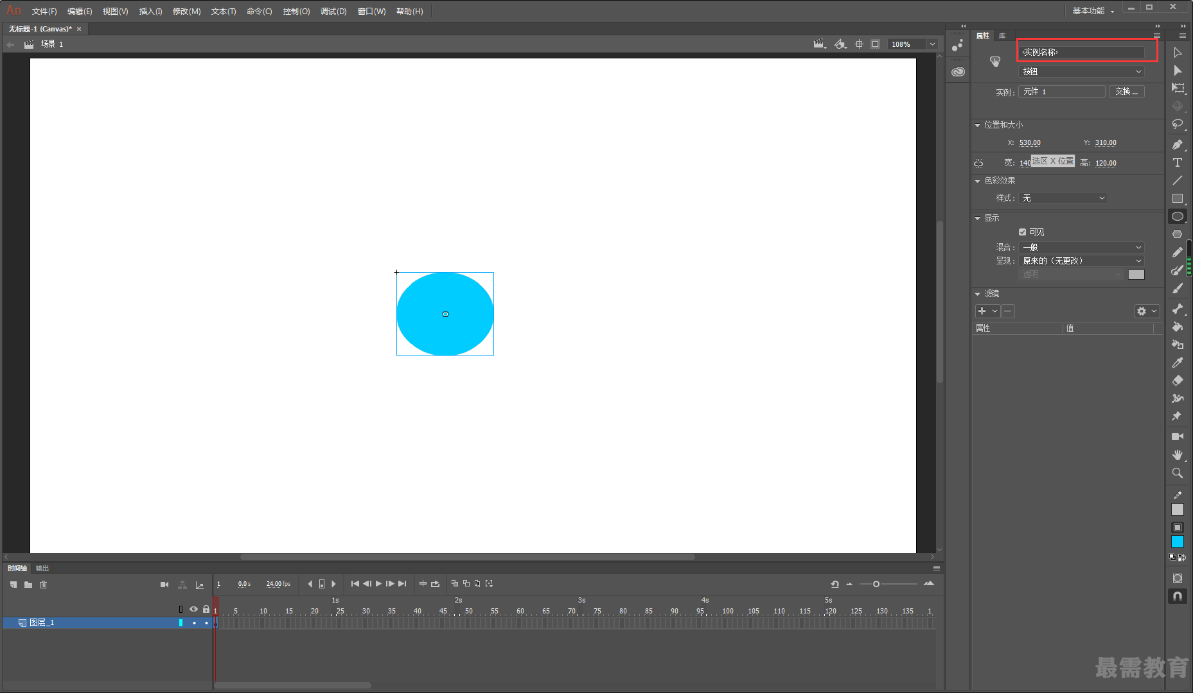
Task: Select the PolyStar tool
Action: [x=1178, y=234]
